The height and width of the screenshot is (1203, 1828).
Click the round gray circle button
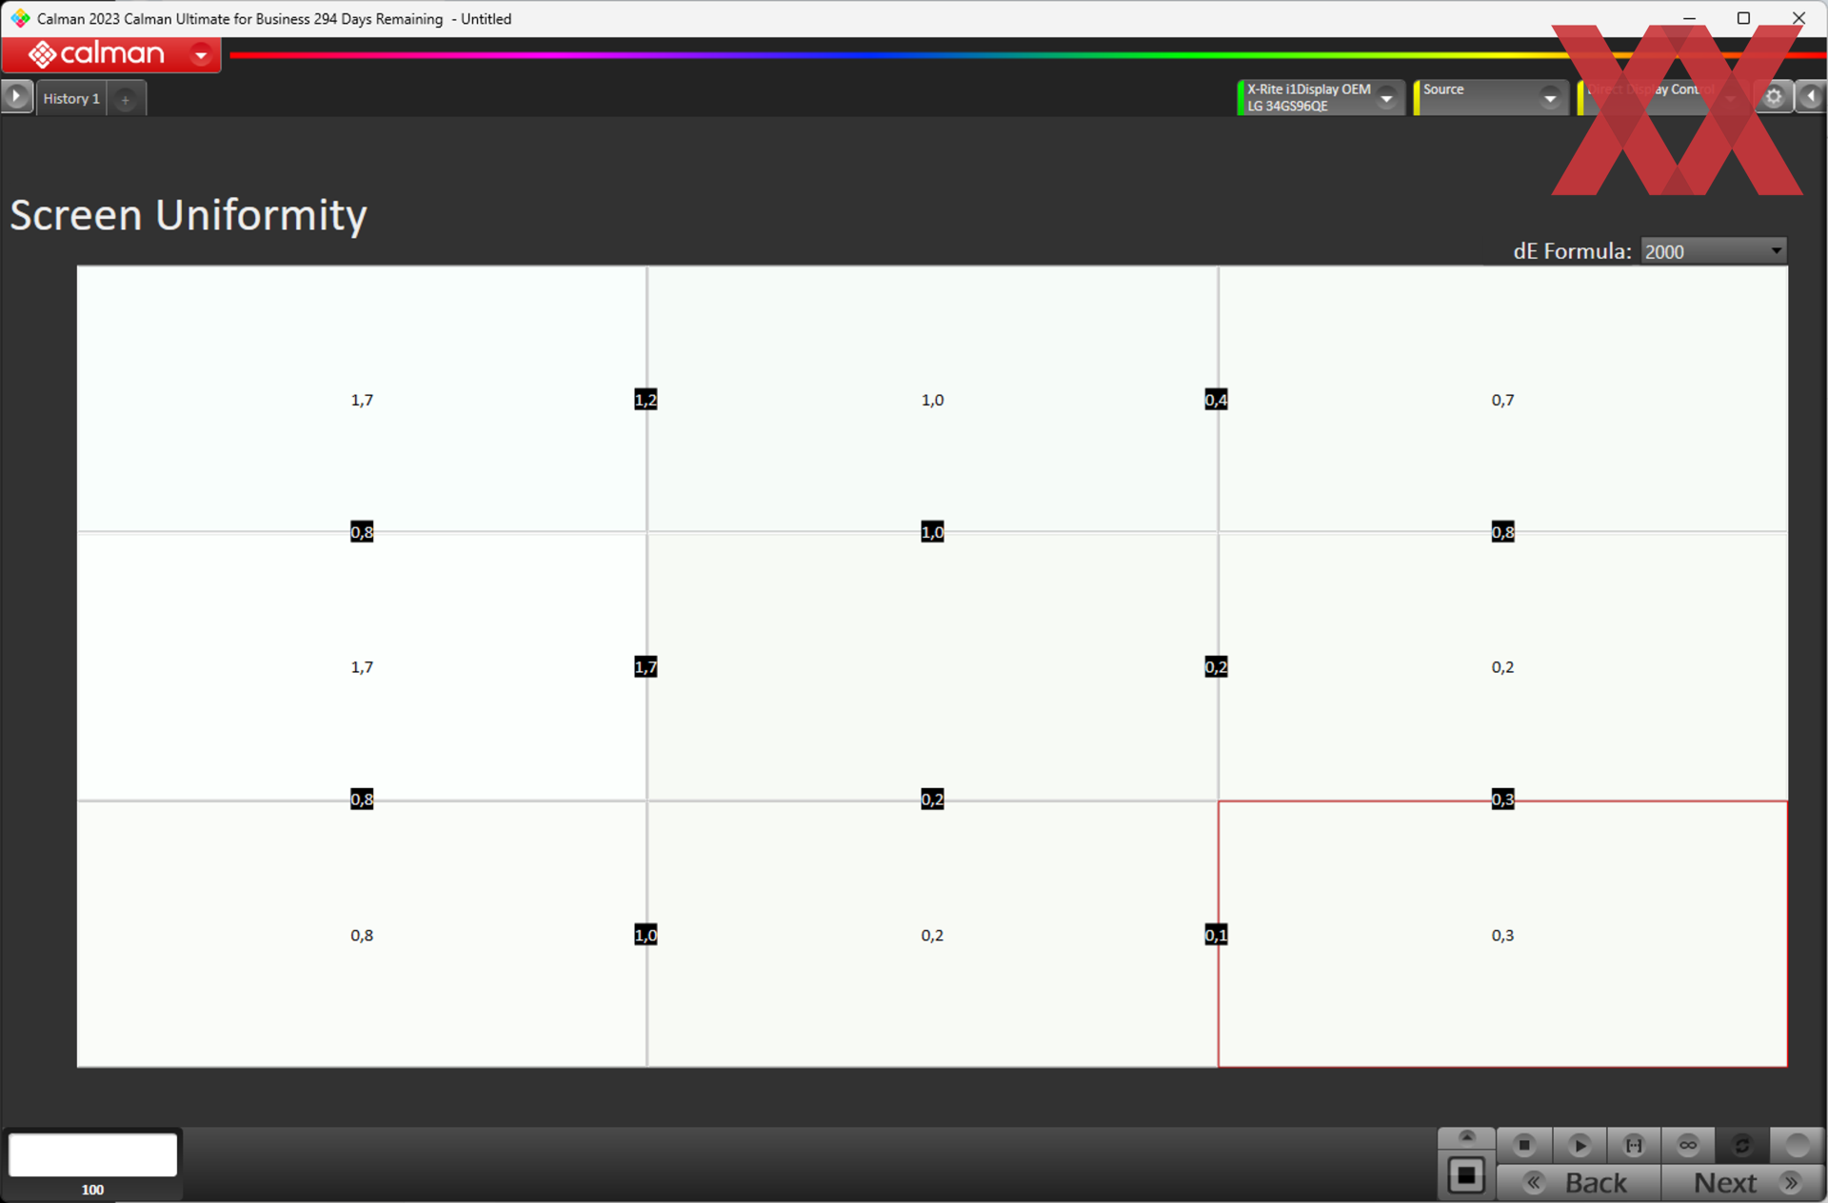pos(1798,1145)
